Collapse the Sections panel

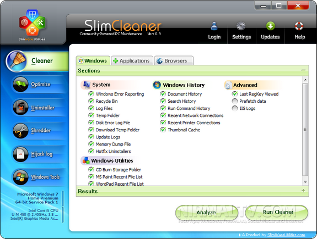(x=303, y=70)
